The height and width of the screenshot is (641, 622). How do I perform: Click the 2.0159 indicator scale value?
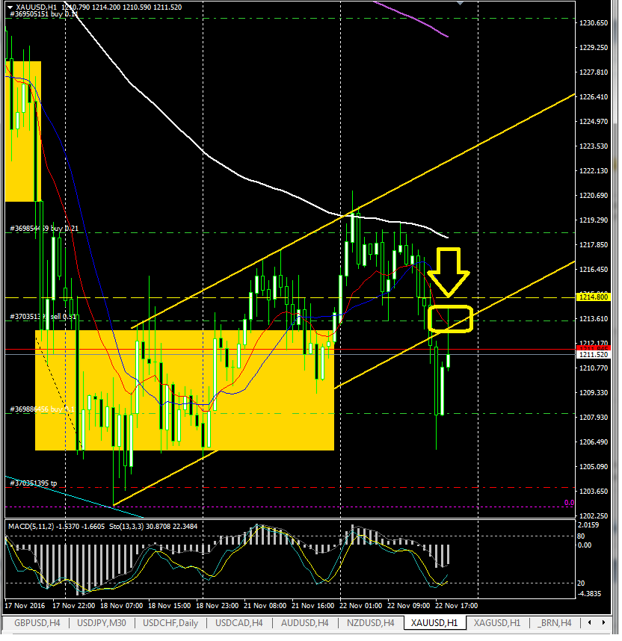(588, 525)
